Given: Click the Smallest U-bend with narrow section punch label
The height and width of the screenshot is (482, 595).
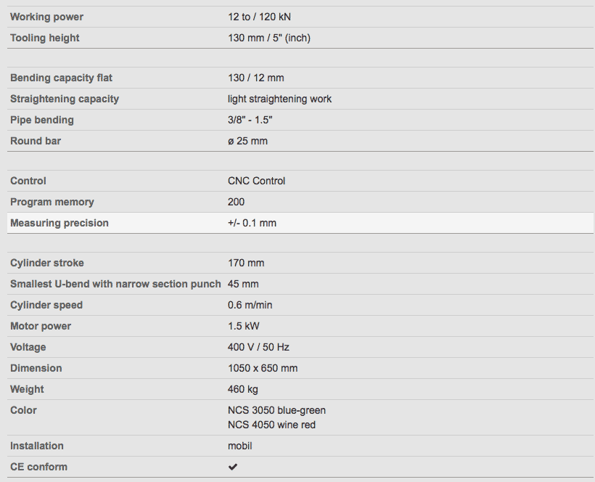Looking at the screenshot, I should 115,284.
